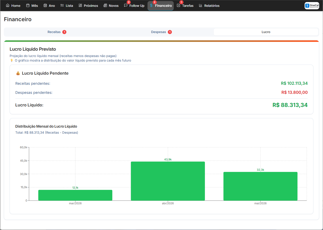Open the Lista view
323x230 pixels.
tap(67, 6)
